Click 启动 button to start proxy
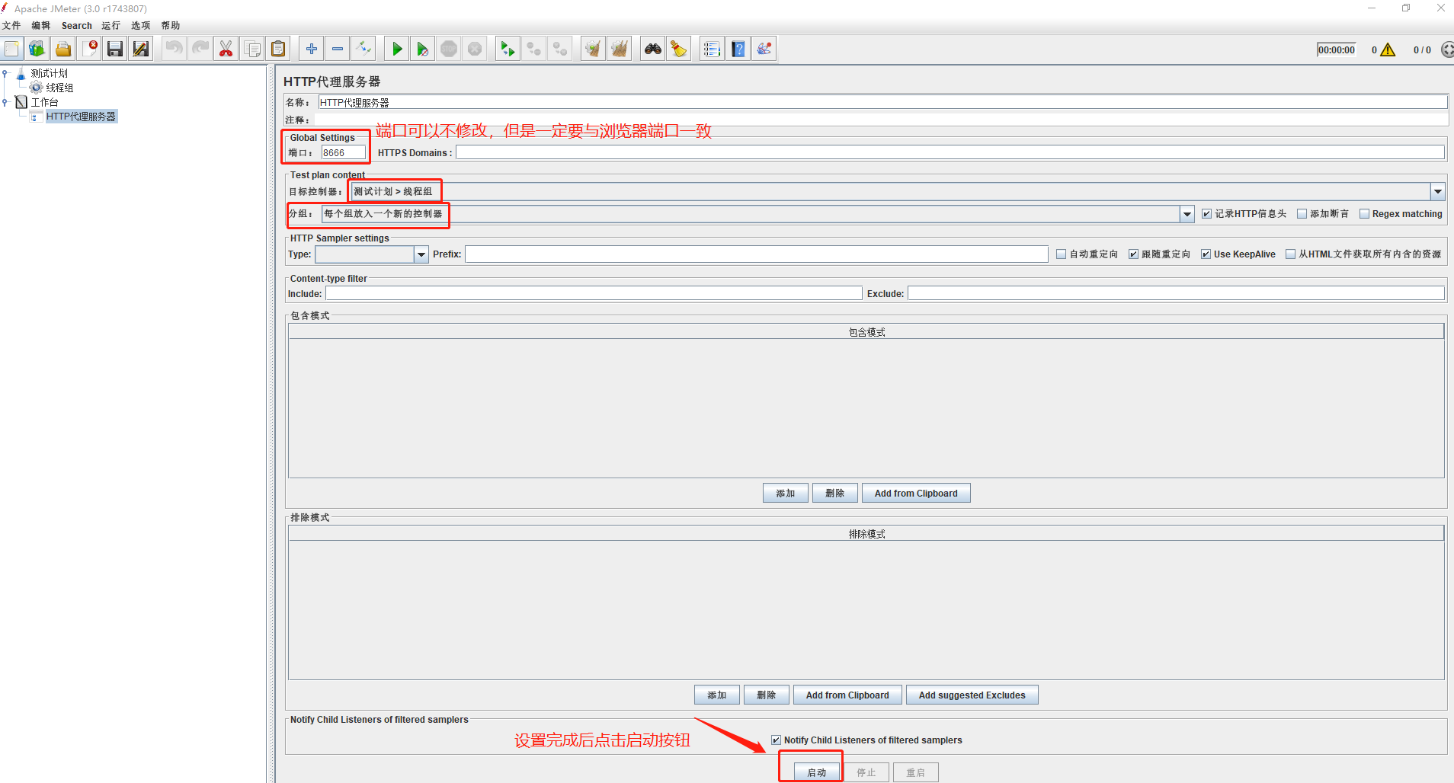1454x783 pixels. [817, 772]
